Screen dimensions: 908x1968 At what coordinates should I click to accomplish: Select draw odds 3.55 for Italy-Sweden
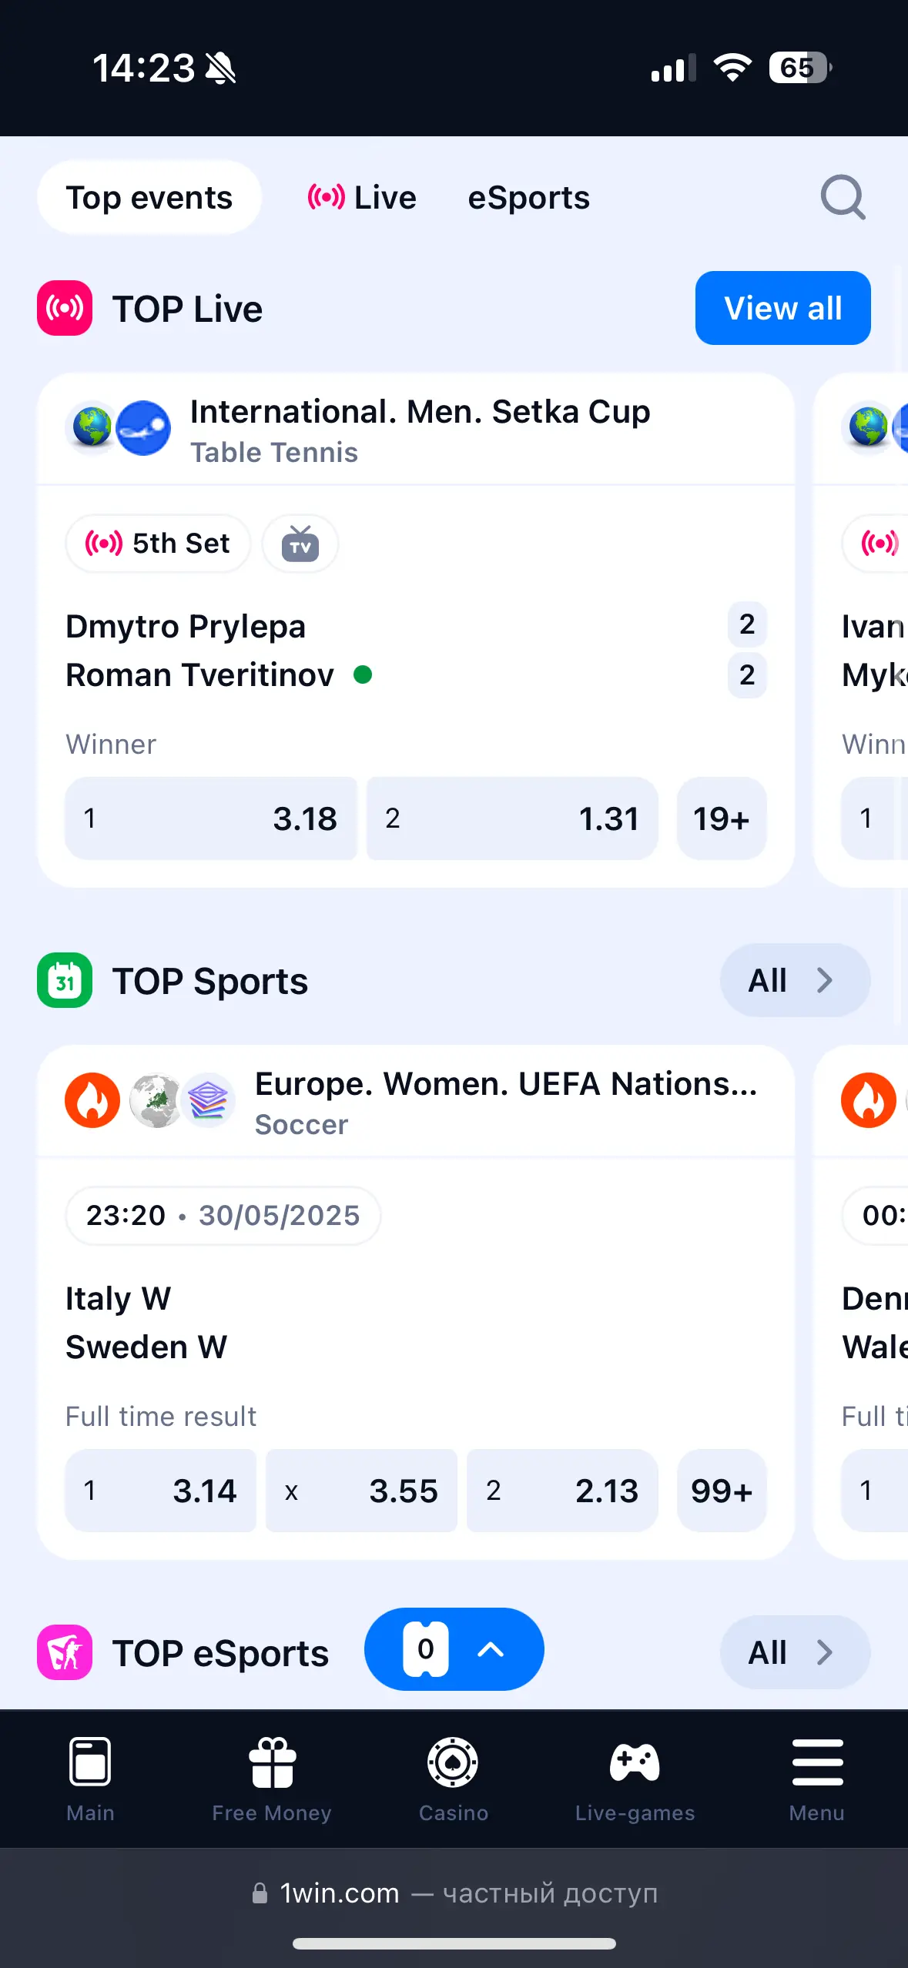point(361,1491)
